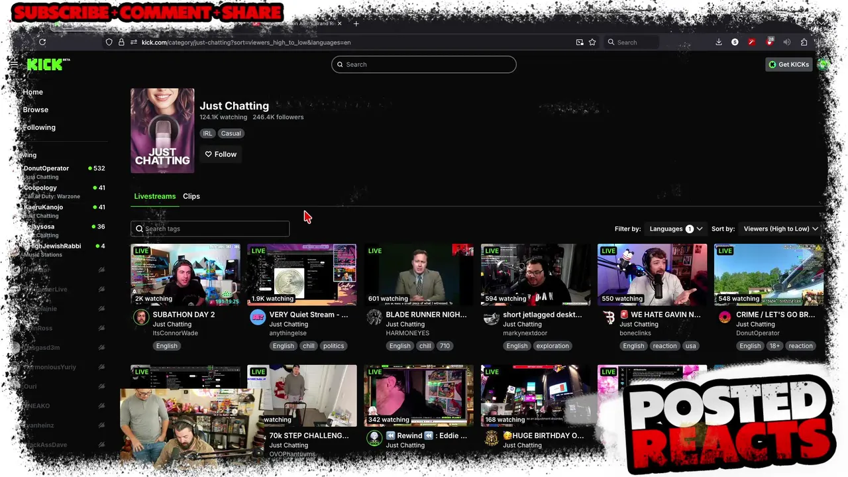The height and width of the screenshot is (477, 848).
Task: Click the browser address bar URL
Action: 246,42
